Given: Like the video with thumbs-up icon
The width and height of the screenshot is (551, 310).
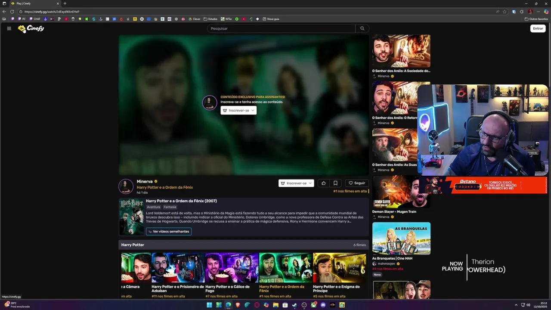Looking at the screenshot, I should [324, 183].
